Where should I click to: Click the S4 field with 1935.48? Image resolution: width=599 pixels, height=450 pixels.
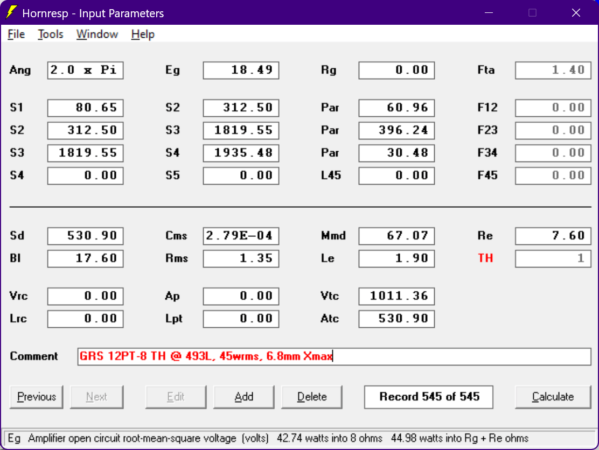pyautogui.click(x=241, y=153)
